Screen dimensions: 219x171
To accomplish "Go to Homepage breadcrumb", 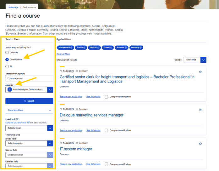I will pos(13,7).
